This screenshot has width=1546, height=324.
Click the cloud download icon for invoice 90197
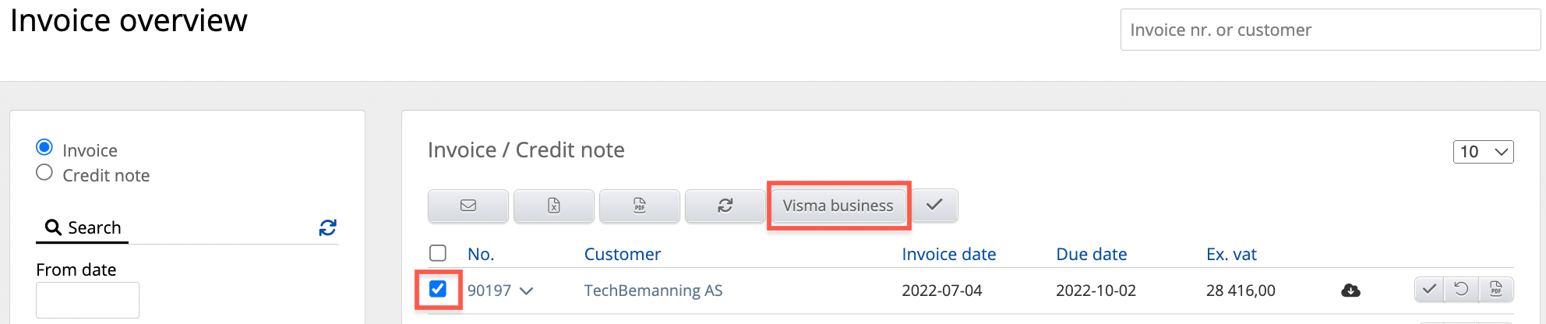click(1350, 291)
